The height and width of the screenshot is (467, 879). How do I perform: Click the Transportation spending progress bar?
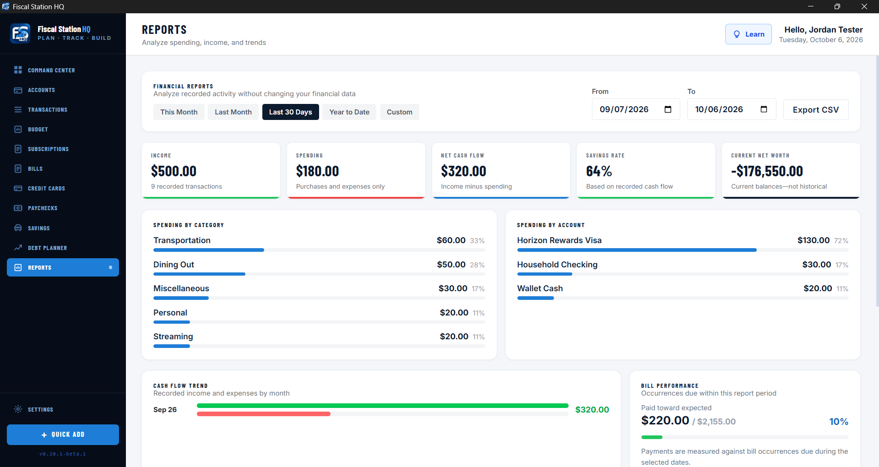[x=319, y=250]
